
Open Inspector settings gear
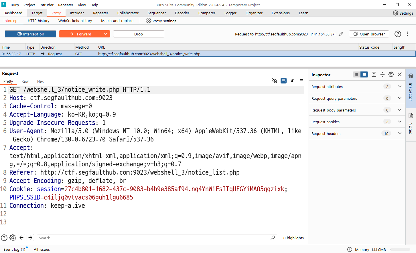click(391, 74)
